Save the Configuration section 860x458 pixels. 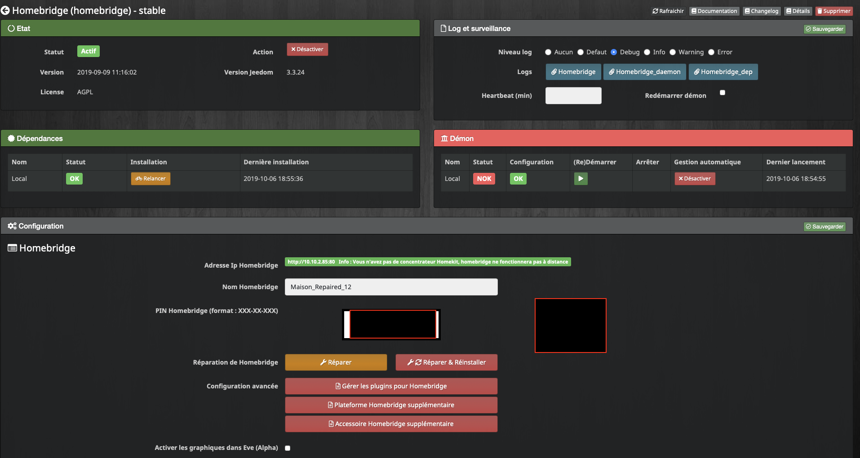tap(825, 227)
